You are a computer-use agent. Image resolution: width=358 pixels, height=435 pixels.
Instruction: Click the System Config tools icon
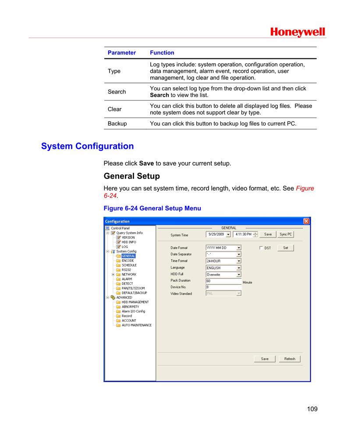tap(113, 252)
